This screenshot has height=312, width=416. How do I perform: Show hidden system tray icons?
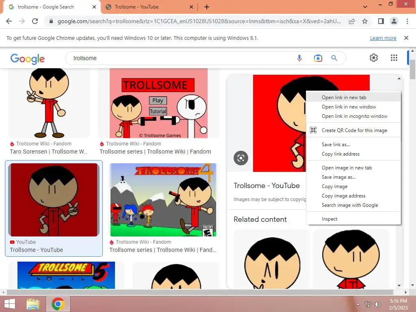point(358,304)
